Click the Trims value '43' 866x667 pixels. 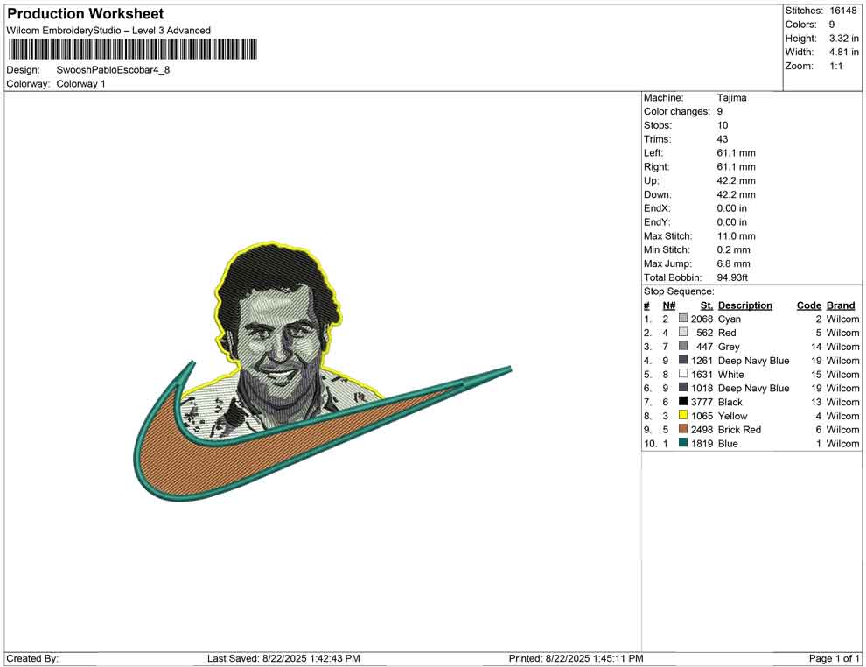tap(723, 139)
